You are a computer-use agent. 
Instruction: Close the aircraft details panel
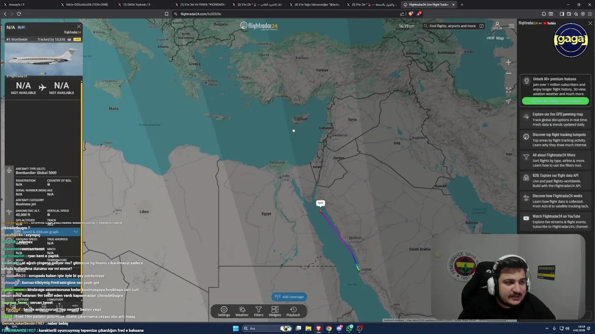(79, 27)
